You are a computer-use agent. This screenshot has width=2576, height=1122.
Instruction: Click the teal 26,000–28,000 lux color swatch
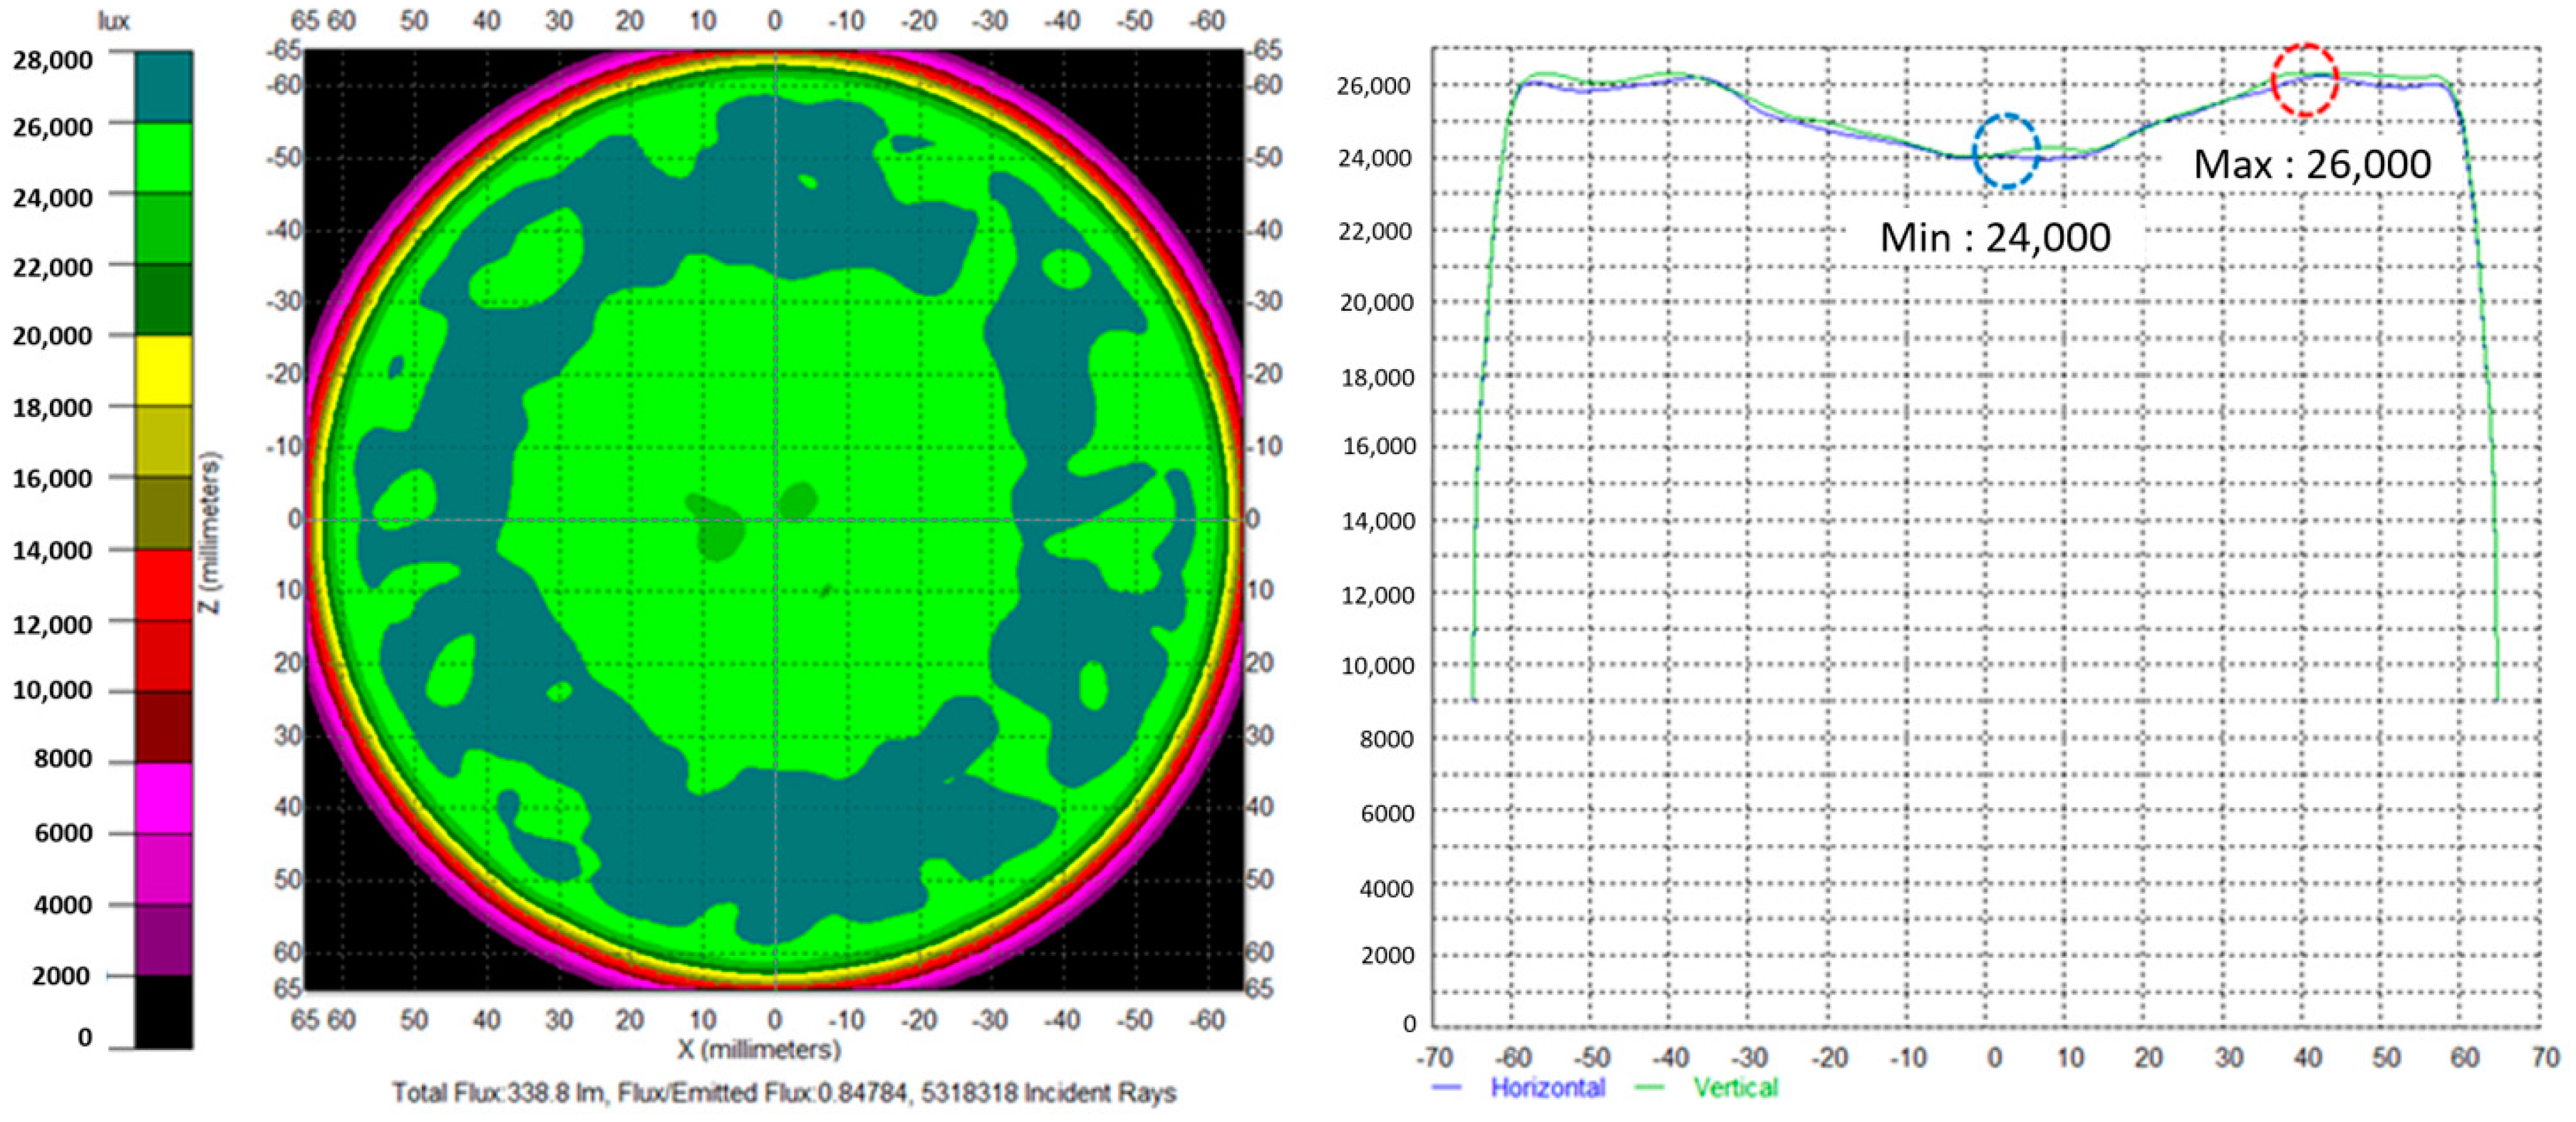pyautogui.click(x=164, y=86)
